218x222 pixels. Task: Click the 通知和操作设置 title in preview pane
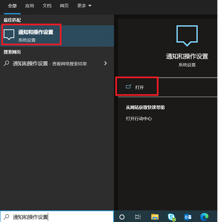tap(187, 56)
